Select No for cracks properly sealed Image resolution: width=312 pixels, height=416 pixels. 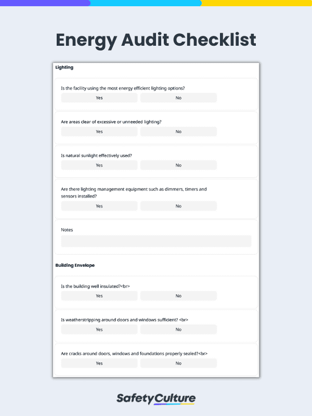(178, 363)
